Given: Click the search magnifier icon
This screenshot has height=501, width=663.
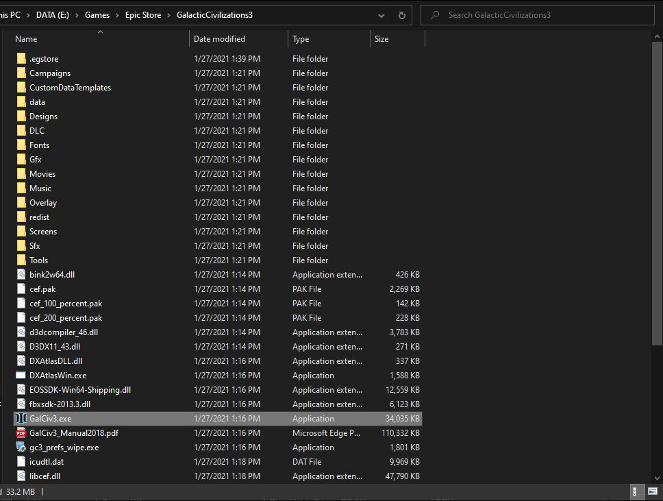Looking at the screenshot, I should [435, 15].
